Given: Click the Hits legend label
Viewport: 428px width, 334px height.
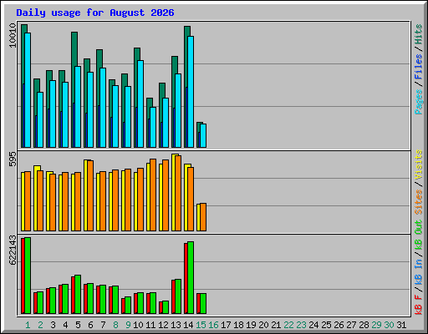Looking at the screenshot, I should coord(419,34).
